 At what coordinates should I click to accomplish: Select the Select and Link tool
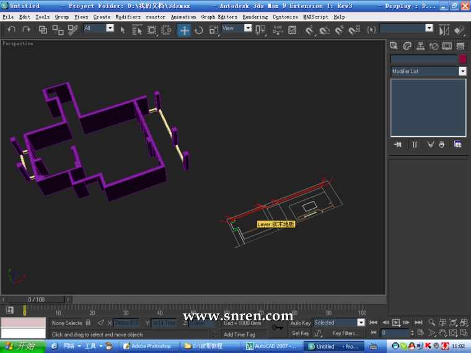pyautogui.click(x=43, y=30)
